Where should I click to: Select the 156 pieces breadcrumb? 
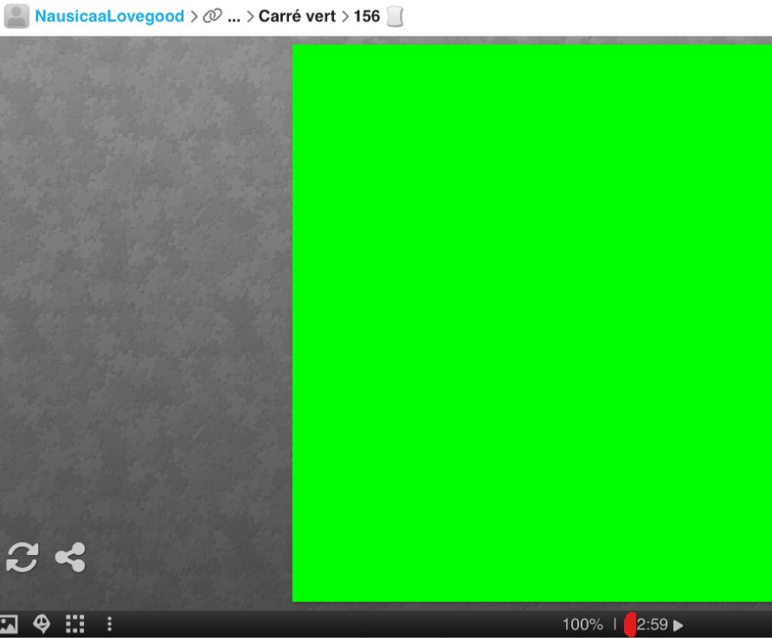coord(367,16)
